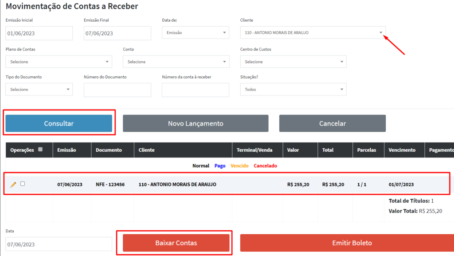Expand the Data de dropdown
Screen dimensions: 454x256
pyautogui.click(x=196, y=33)
